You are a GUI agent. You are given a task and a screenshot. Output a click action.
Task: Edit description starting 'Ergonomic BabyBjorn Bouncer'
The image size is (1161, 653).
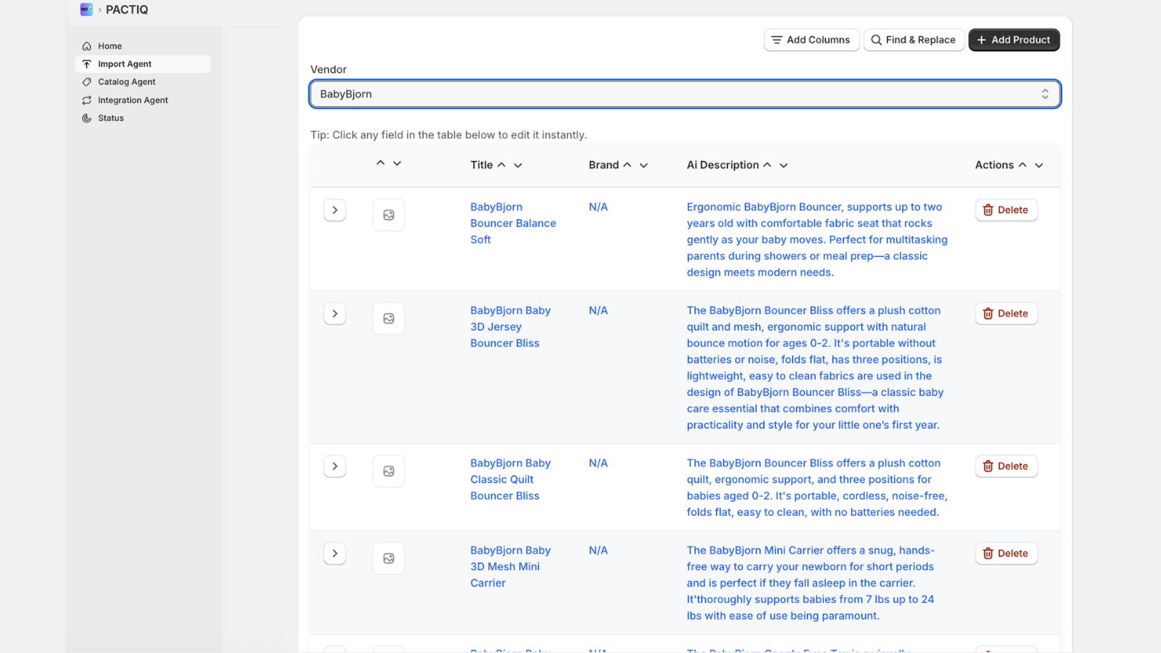coord(817,240)
